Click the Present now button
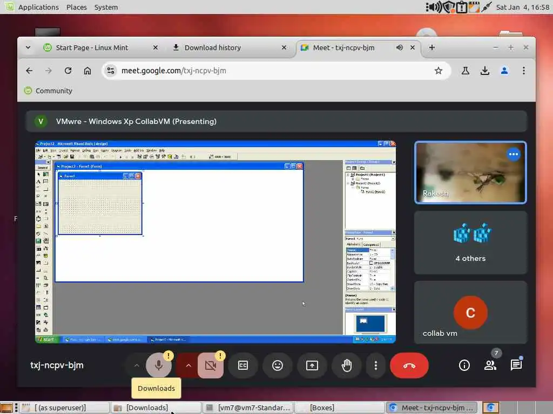The image size is (553, 414). (x=312, y=365)
